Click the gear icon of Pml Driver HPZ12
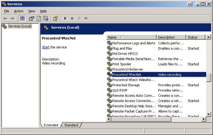The height and width of the screenshot is (135, 213). (x=109, y=54)
